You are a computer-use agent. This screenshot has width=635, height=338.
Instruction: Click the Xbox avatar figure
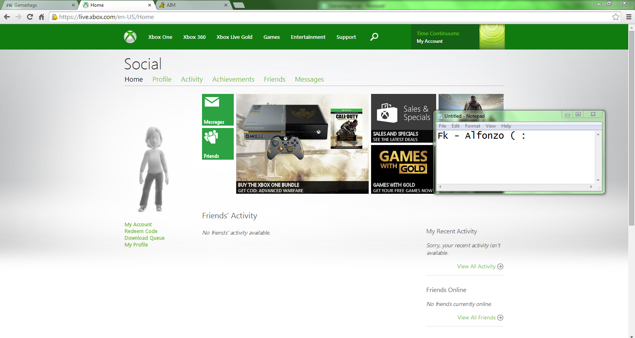[154, 169]
